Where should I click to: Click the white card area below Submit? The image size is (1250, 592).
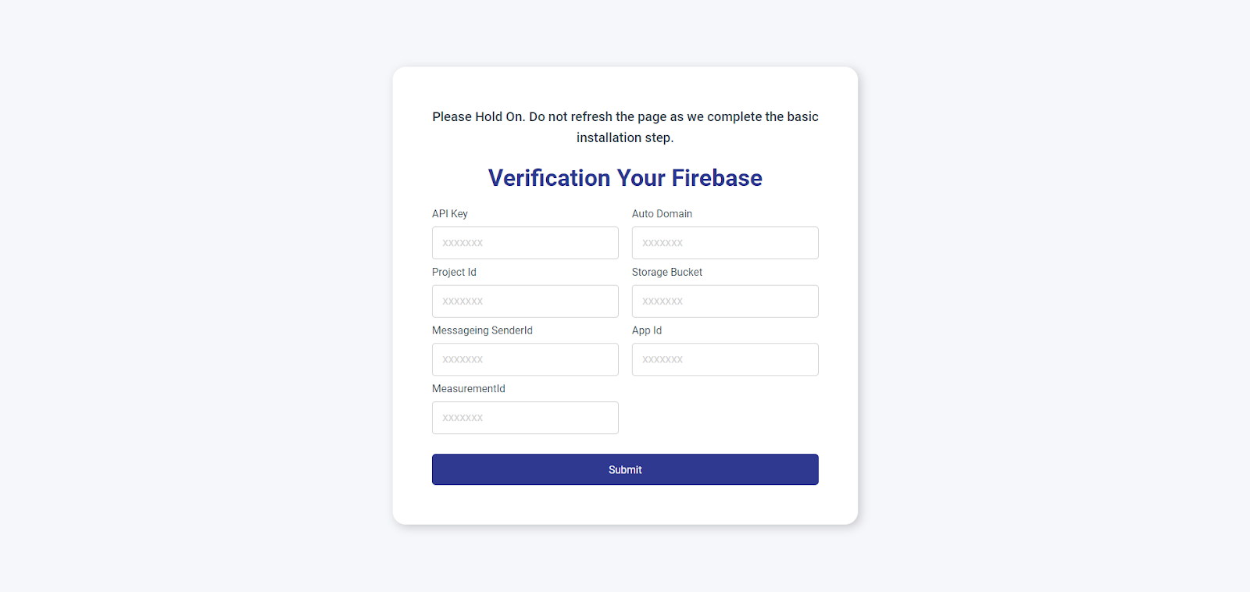(x=625, y=505)
